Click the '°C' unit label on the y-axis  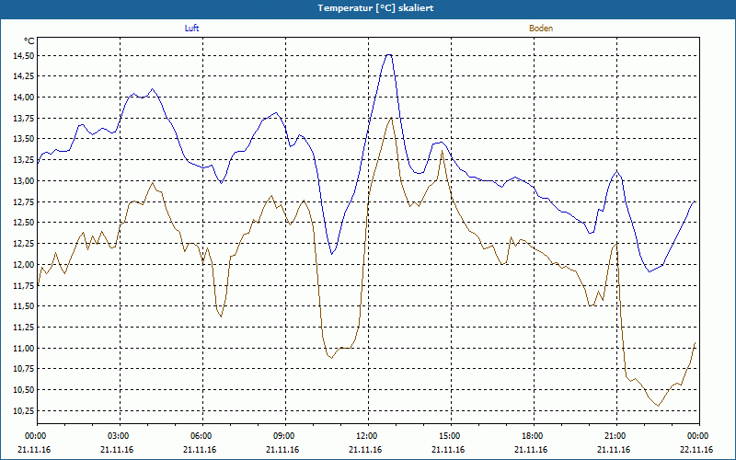tap(29, 41)
